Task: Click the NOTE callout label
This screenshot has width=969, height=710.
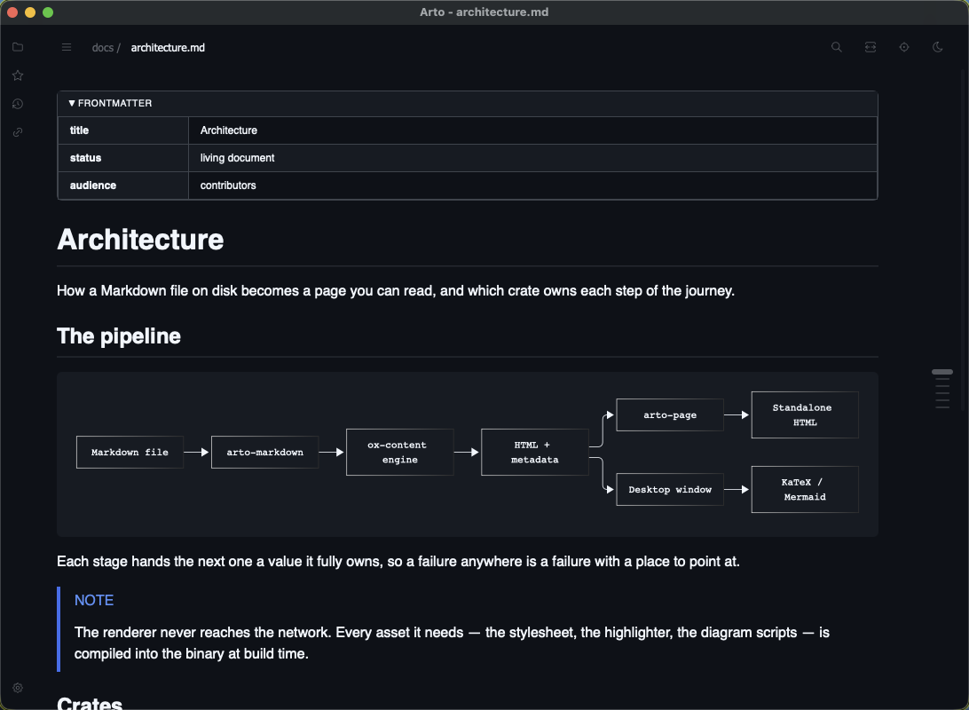Action: (x=94, y=601)
